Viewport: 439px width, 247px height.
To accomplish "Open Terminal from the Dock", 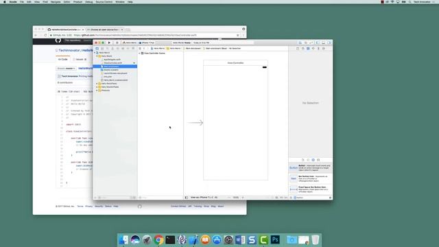I will [x=170, y=240].
